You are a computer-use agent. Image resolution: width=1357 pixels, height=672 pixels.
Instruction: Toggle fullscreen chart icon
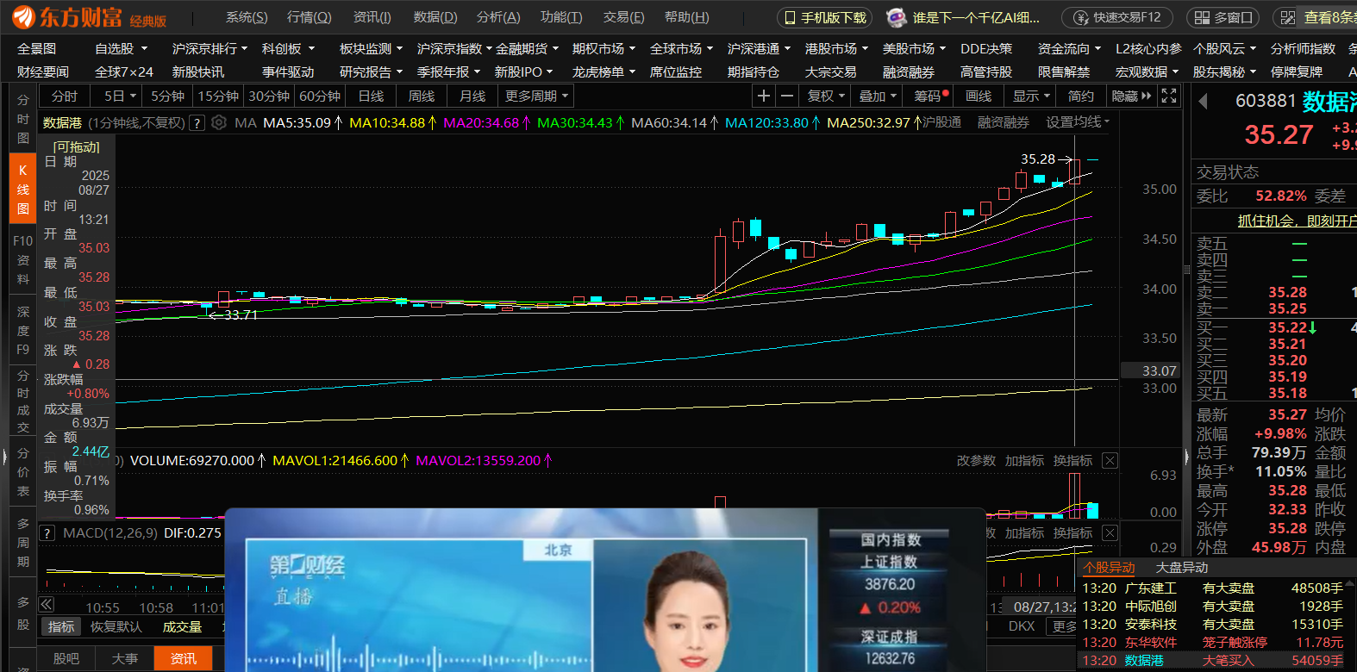[1168, 96]
